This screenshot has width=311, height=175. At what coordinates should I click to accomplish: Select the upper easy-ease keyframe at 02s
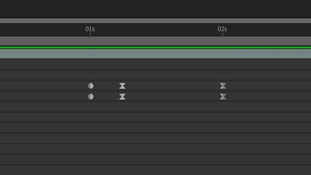coord(223,86)
